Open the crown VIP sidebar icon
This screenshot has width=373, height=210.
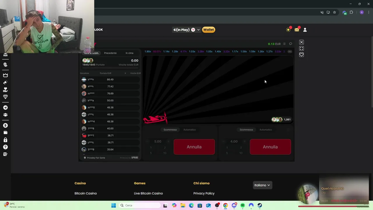pos(5,75)
